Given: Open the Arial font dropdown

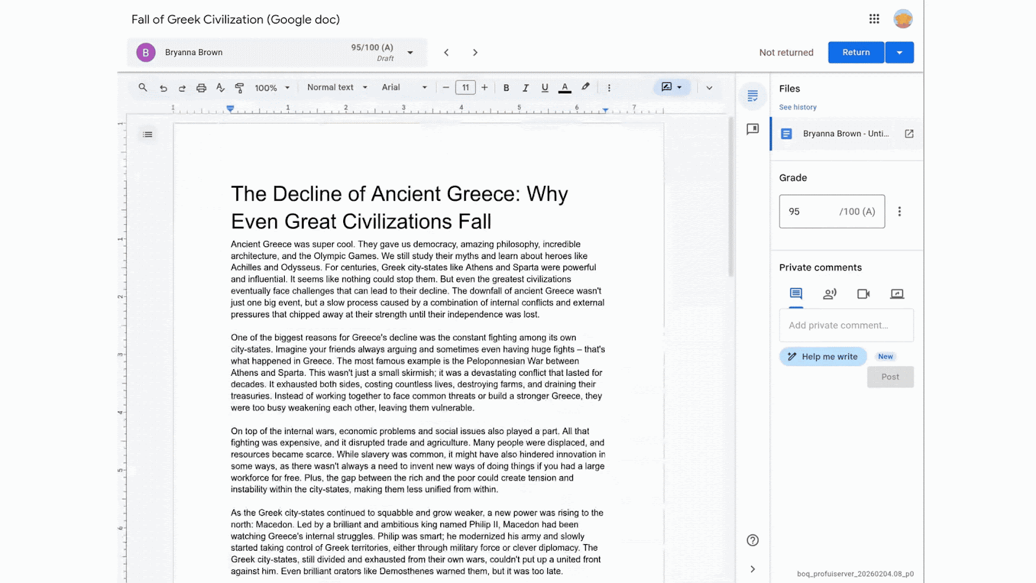Looking at the screenshot, I should [404, 87].
